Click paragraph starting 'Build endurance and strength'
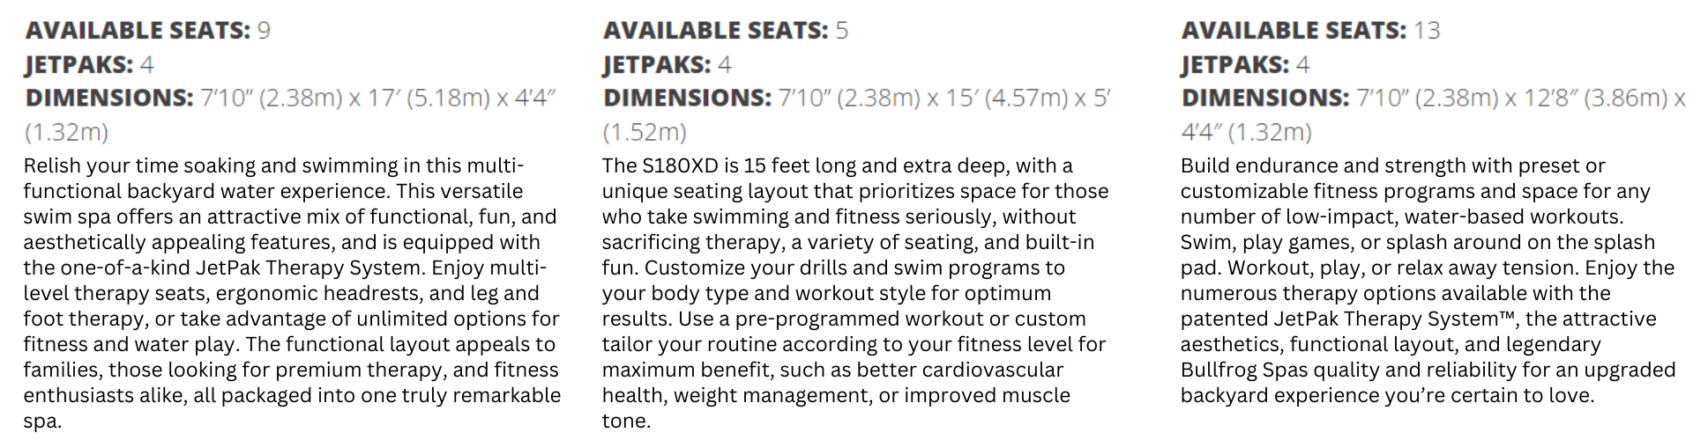The image size is (1693, 440). pos(1428,280)
